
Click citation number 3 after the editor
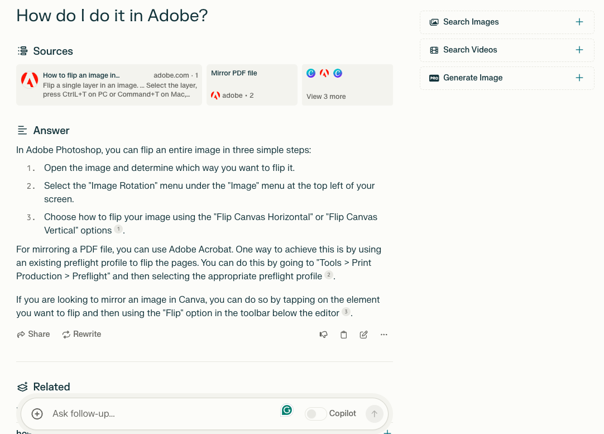coord(346,312)
